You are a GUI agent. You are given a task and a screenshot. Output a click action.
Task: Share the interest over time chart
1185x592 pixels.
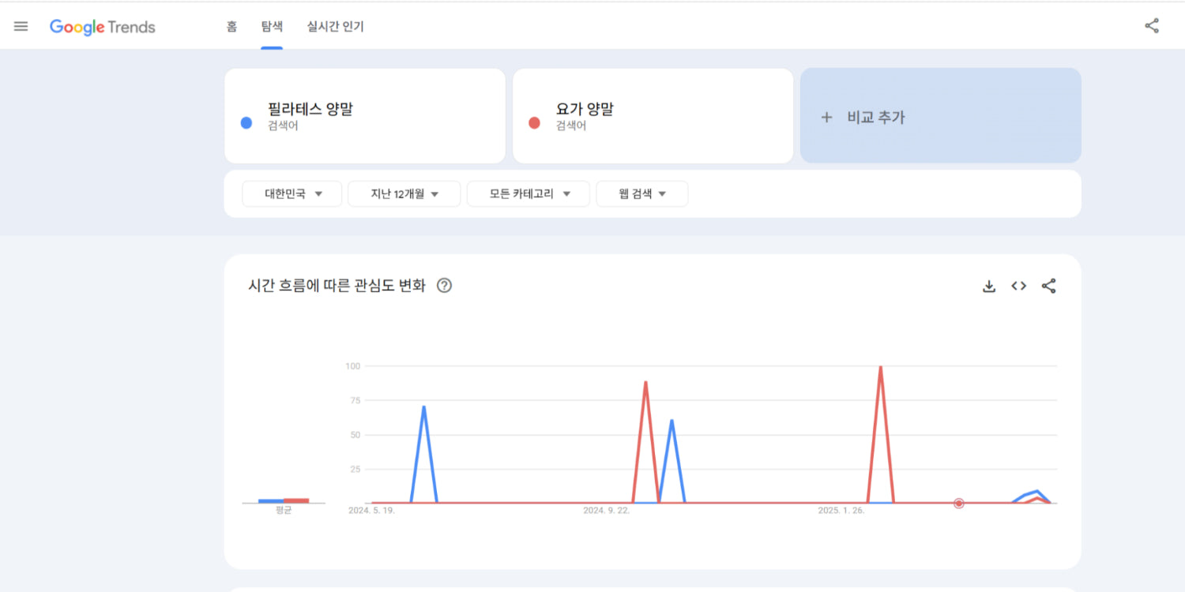1048,286
